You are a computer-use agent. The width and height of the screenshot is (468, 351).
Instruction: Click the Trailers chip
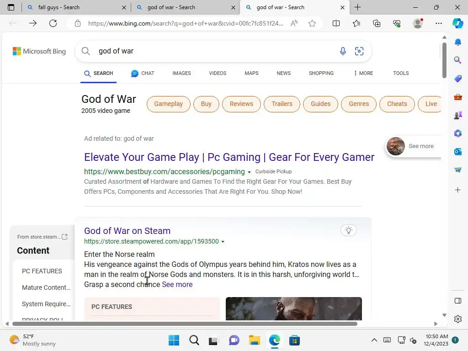pos(282,104)
